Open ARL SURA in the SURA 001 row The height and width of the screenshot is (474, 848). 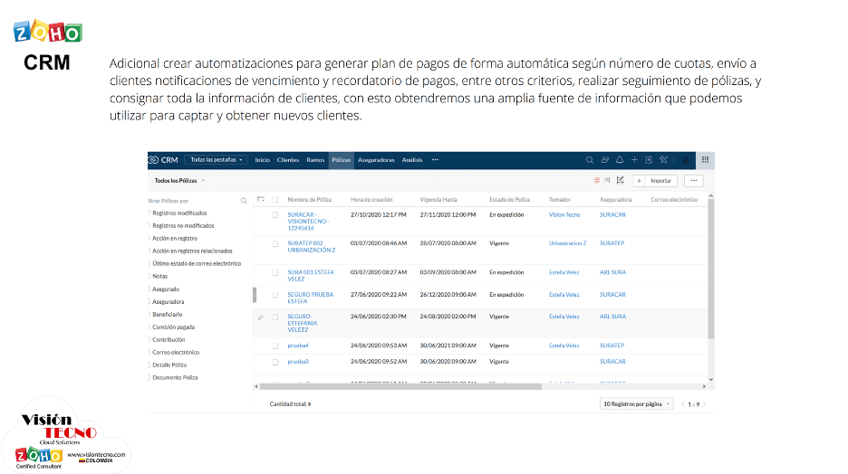point(612,272)
